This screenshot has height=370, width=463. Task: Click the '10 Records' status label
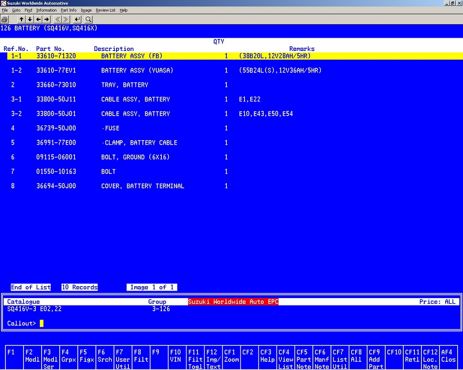click(80, 287)
